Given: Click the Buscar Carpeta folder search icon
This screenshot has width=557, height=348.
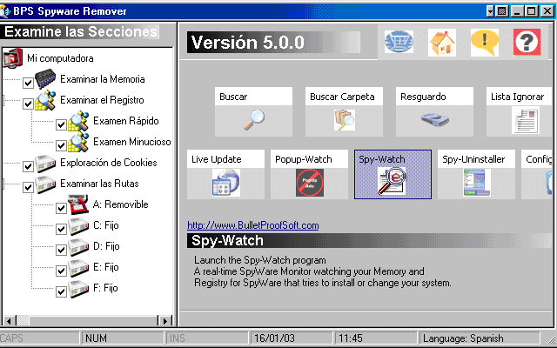Looking at the screenshot, I should point(345,120).
